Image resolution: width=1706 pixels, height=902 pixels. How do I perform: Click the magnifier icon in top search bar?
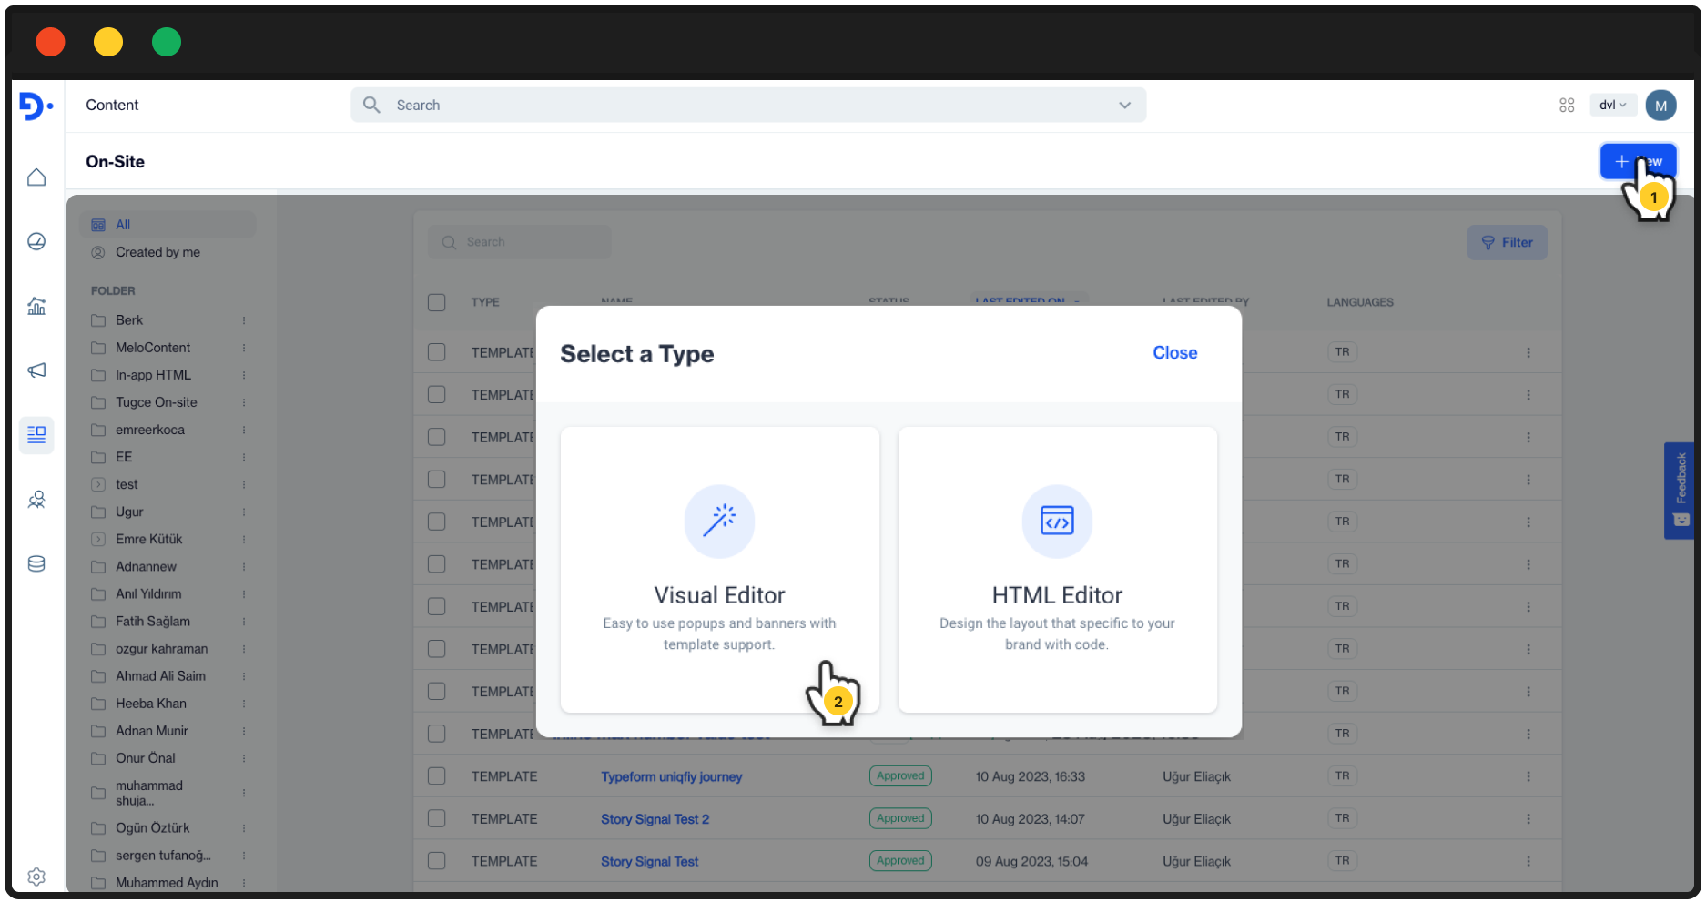[x=371, y=105]
